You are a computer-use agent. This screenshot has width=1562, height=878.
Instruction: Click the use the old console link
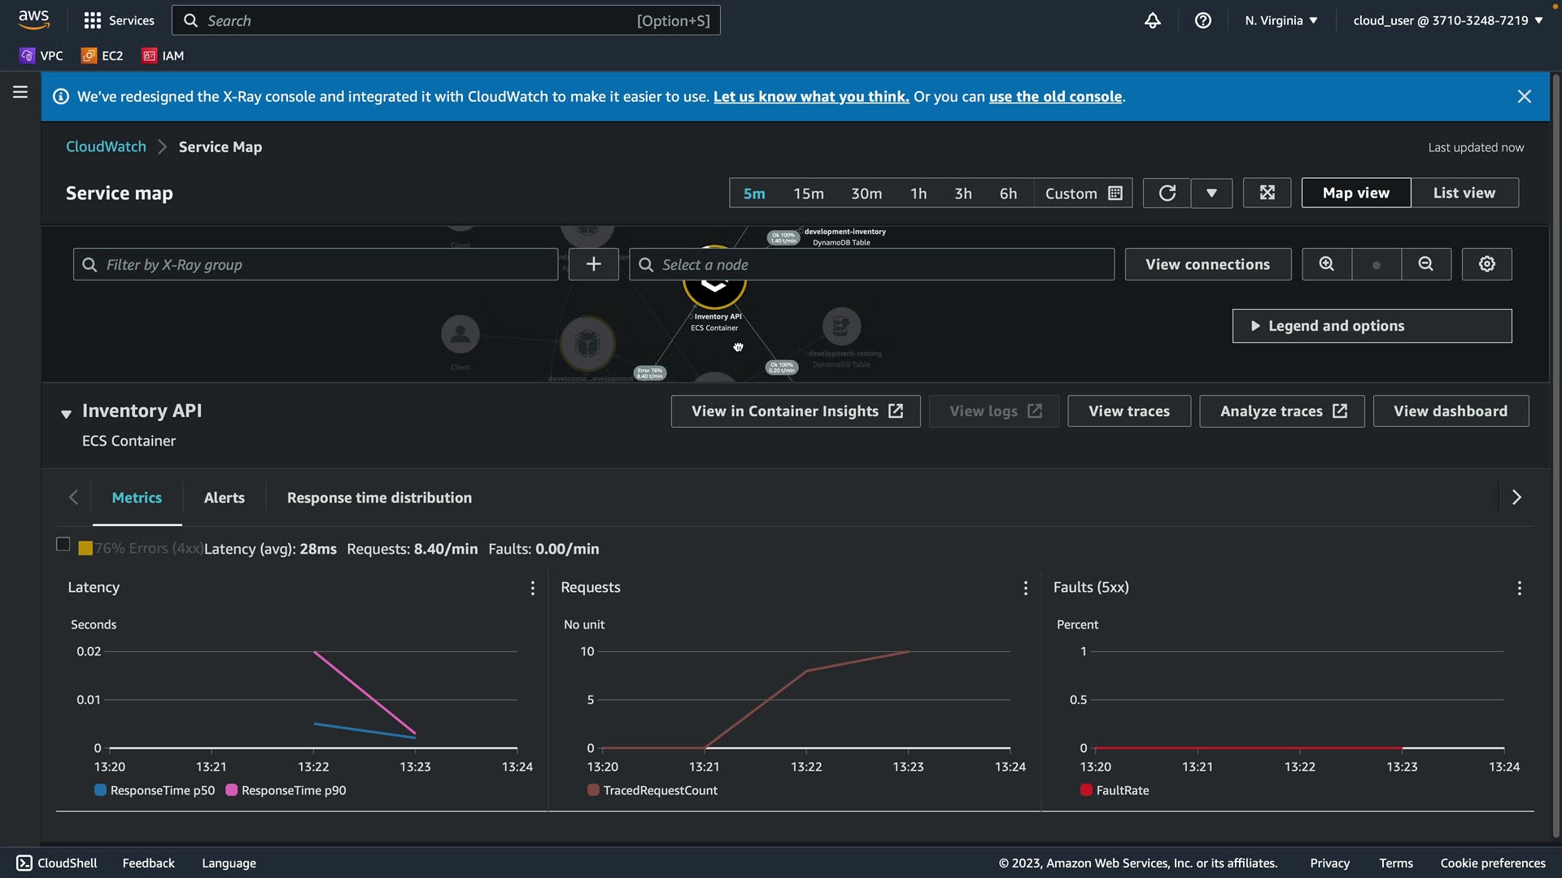(1055, 97)
